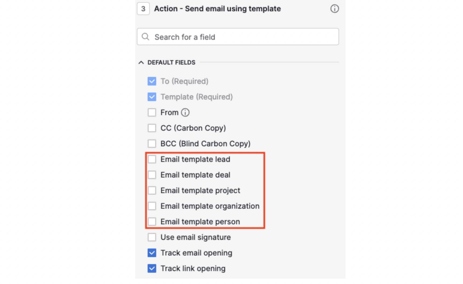Check the BCC (Blind Carbon Copy) option
This screenshot has width=463, height=284.
(152, 144)
